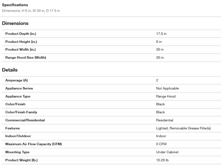Viewport: 221px width, 165px height.
Task: Click the Maximum Air Flow Capacity (CFM) label
Action: 34,144
